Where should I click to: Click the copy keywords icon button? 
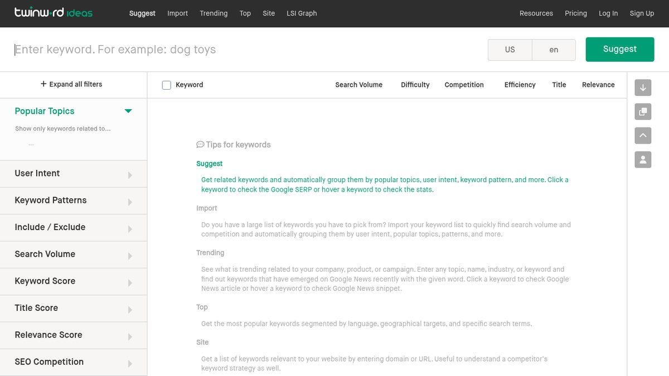(643, 111)
